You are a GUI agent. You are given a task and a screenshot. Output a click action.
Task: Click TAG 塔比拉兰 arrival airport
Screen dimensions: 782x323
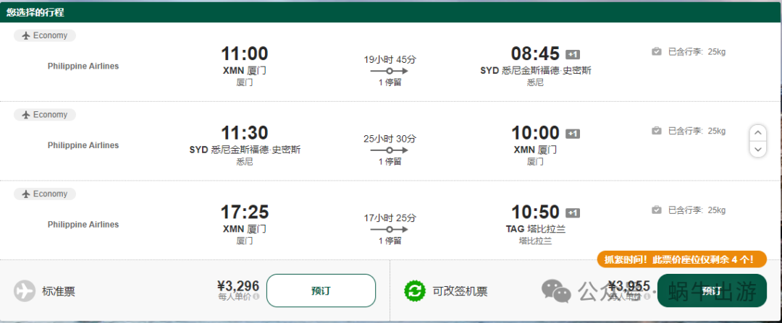(535, 229)
